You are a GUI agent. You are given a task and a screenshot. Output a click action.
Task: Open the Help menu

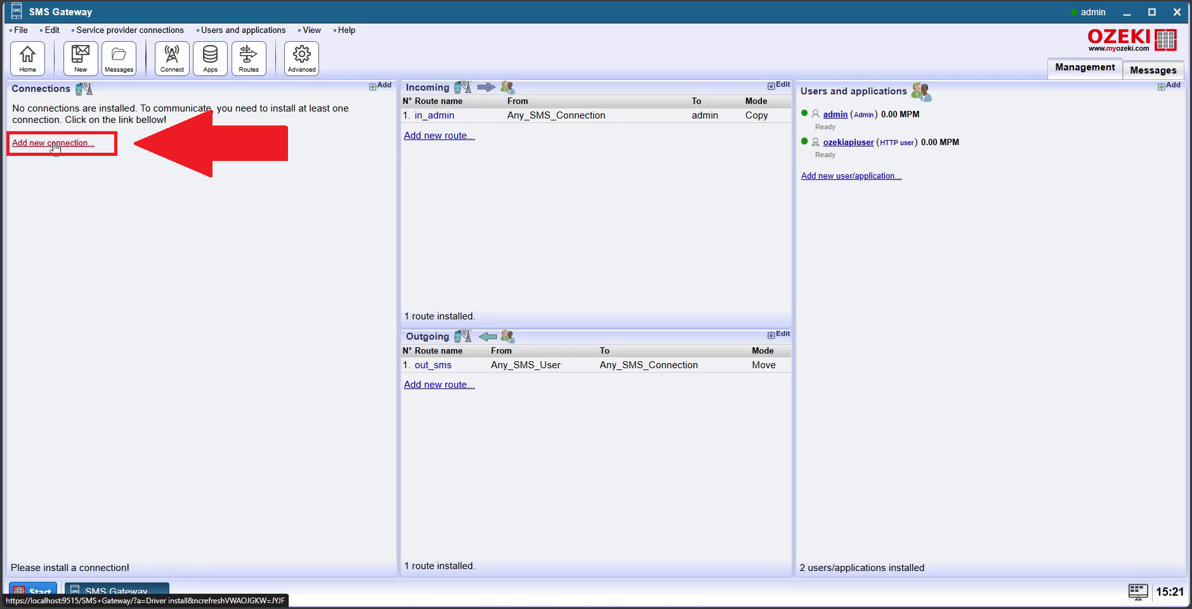click(x=346, y=30)
